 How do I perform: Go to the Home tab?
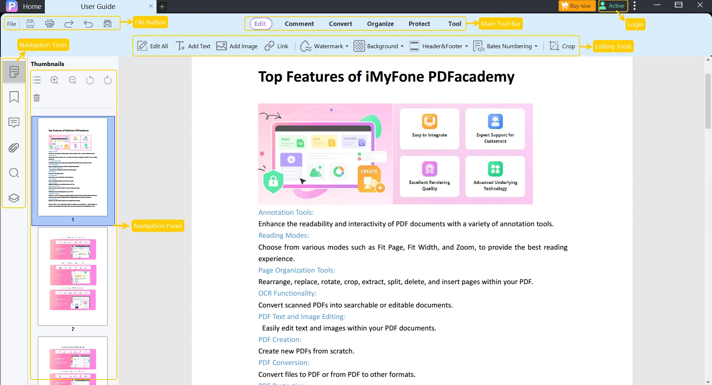[x=32, y=6]
